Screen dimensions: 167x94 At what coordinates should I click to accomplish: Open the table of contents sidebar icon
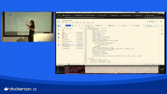click(x=58, y=41)
